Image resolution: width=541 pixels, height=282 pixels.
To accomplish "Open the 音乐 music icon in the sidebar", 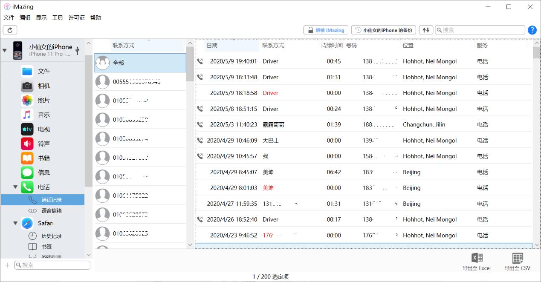I will (x=27, y=115).
